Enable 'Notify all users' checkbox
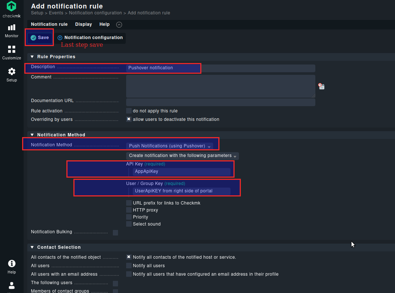The height and width of the screenshot is (293, 395). click(129, 266)
